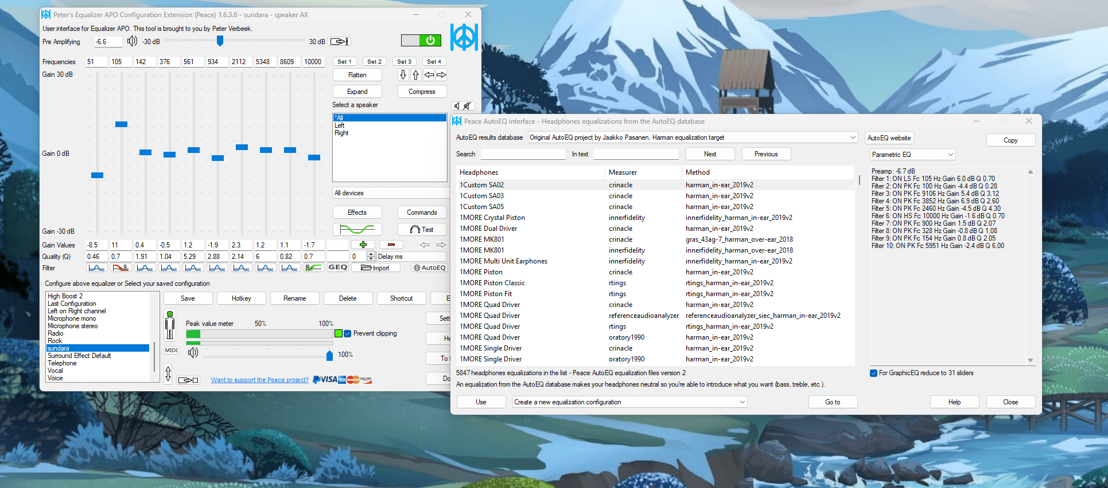
Task: Click filter type icon for 51 Hz
Action: coord(96,267)
